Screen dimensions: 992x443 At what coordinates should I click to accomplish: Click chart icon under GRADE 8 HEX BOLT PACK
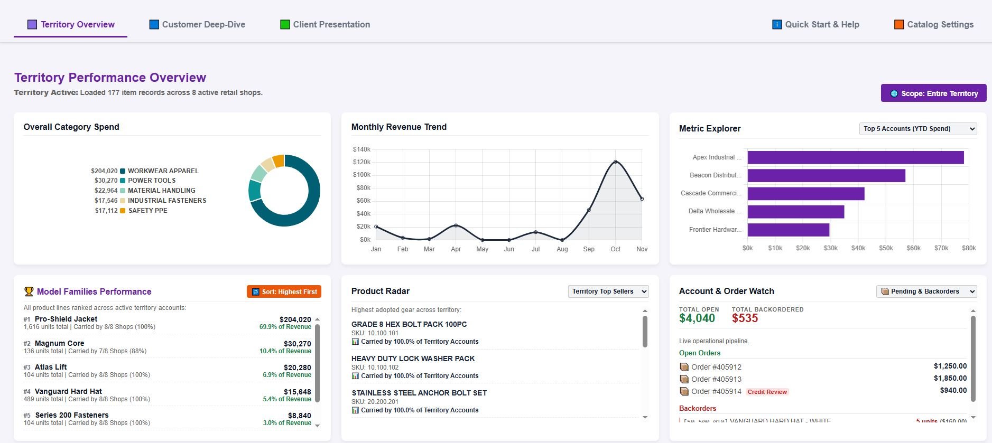(x=355, y=342)
